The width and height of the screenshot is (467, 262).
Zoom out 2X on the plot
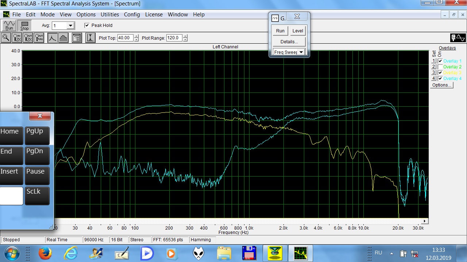coord(28,38)
